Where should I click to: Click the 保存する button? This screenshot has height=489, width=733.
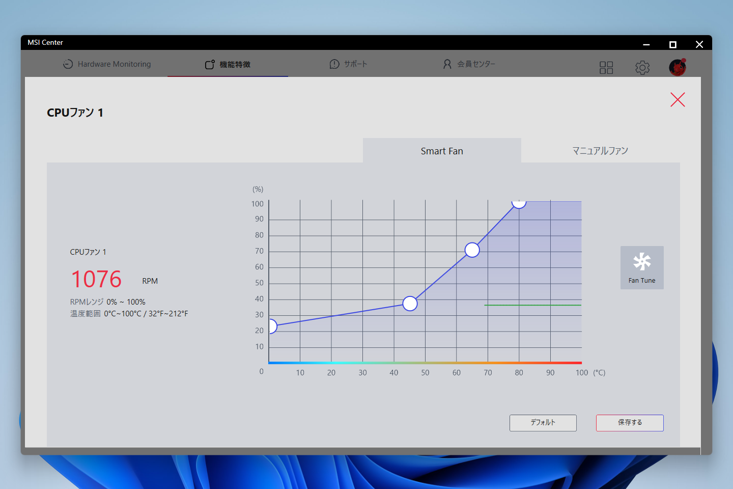coord(630,423)
